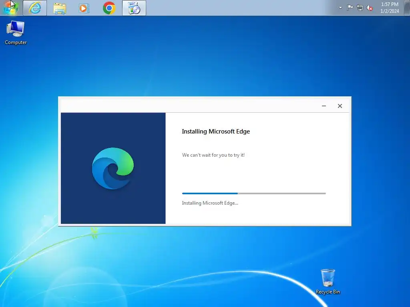
Task: Minimize the Edge installer window
Action: click(324, 106)
